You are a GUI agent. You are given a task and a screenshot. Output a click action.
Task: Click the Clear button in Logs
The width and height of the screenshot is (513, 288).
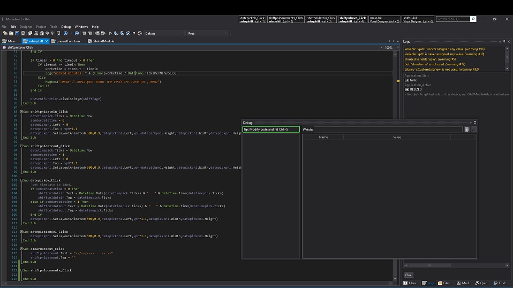pos(409,275)
